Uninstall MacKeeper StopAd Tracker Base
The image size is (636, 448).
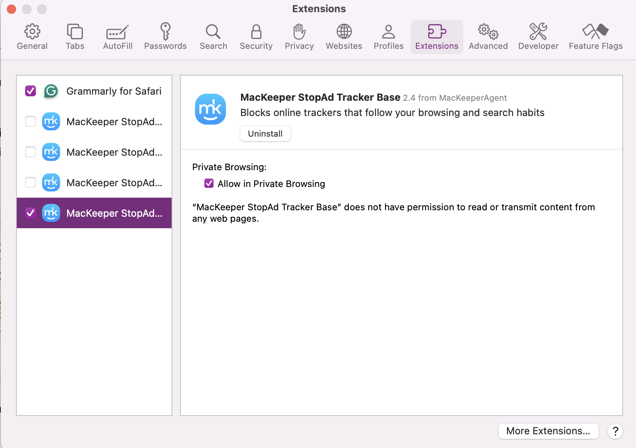coord(265,134)
